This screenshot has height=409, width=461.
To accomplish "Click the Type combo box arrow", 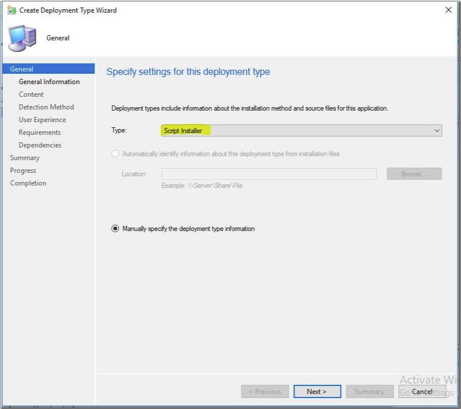I will 437,130.
